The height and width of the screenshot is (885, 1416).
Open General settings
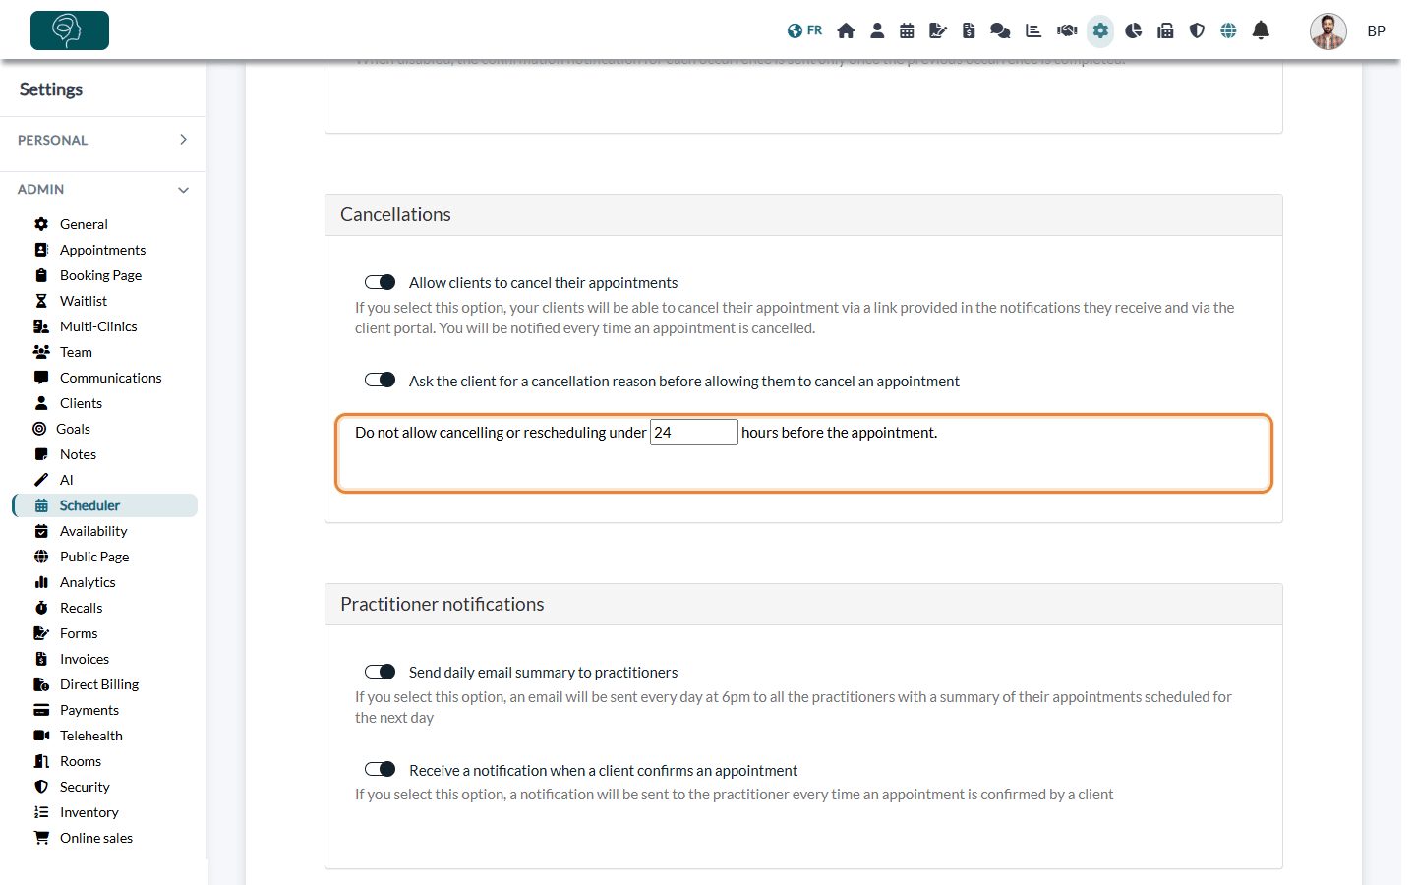click(84, 224)
